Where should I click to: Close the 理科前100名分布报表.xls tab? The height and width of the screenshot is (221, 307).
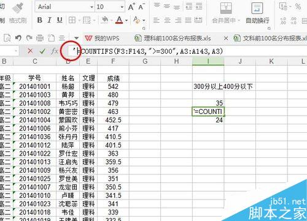pos(226,38)
